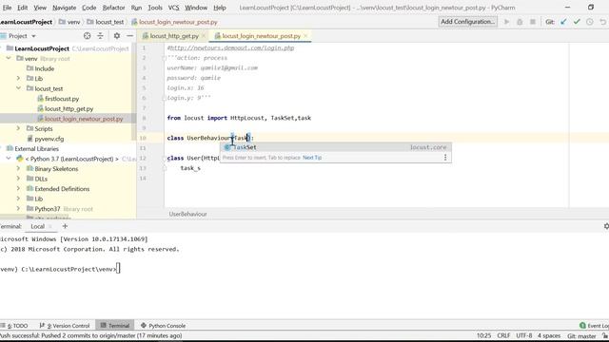609x342 pixels.
Task: Click the 10:25 cursor position indicator
Action: 483,335
